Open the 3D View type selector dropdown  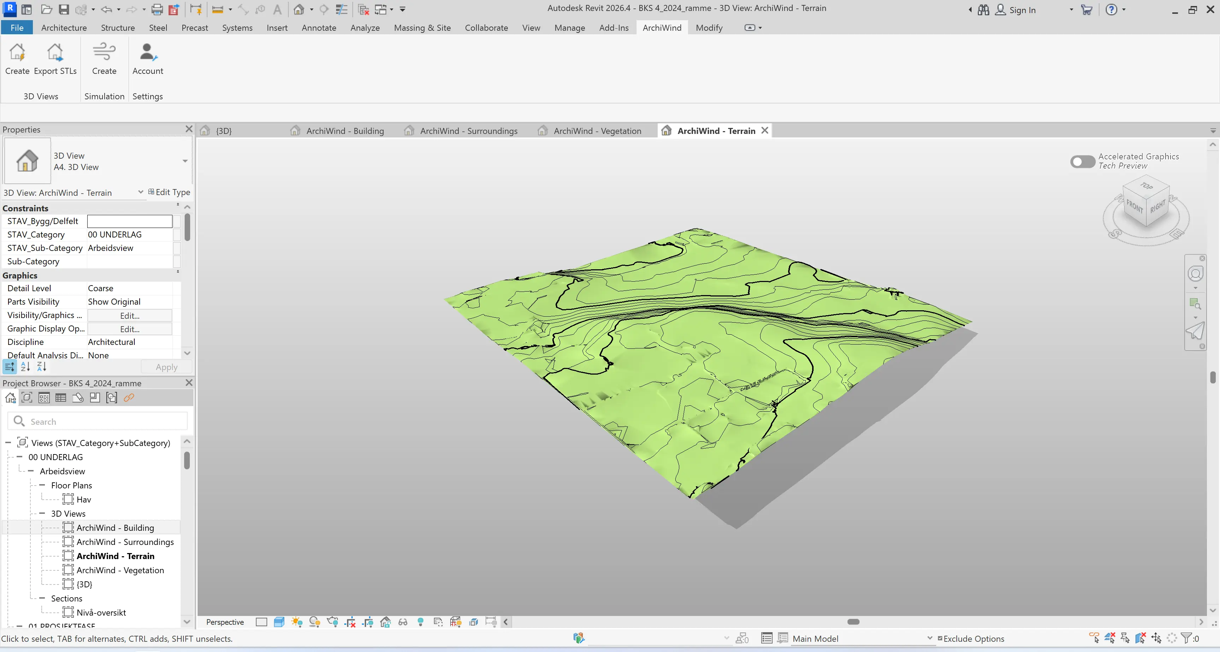pos(184,161)
